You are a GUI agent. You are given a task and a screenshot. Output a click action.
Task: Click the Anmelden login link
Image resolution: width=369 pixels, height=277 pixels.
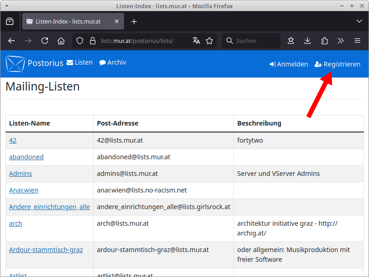point(289,64)
